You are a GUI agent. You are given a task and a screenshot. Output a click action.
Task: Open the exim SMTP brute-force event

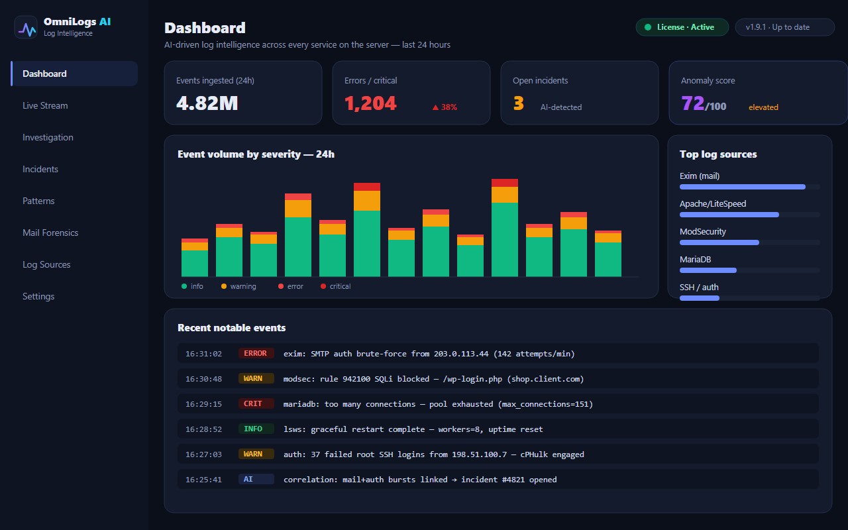[498, 353]
